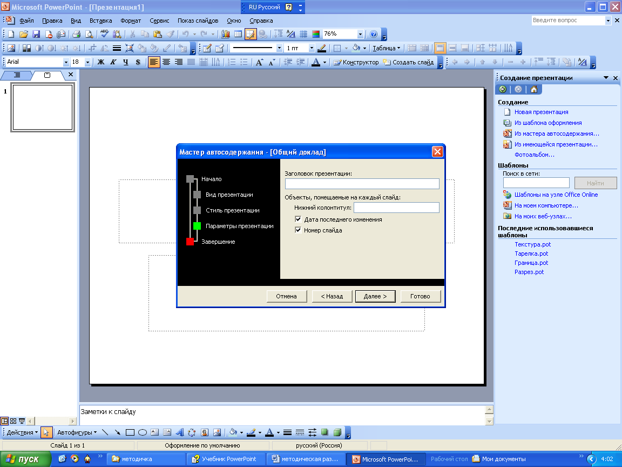Insert table icon in standard toolbar

(238, 34)
